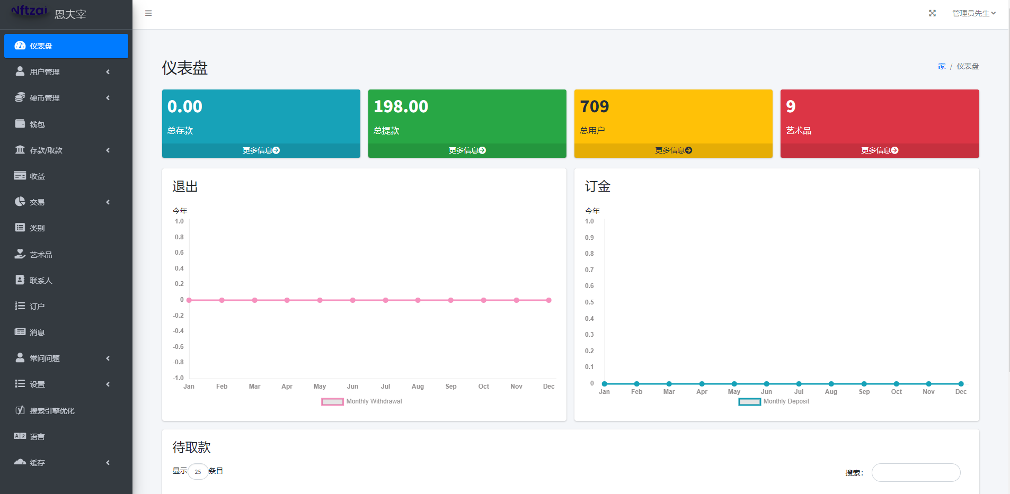Screen dimensions: 1010x494
Task: Open the 联系人 contacts icon
Action: (20, 280)
